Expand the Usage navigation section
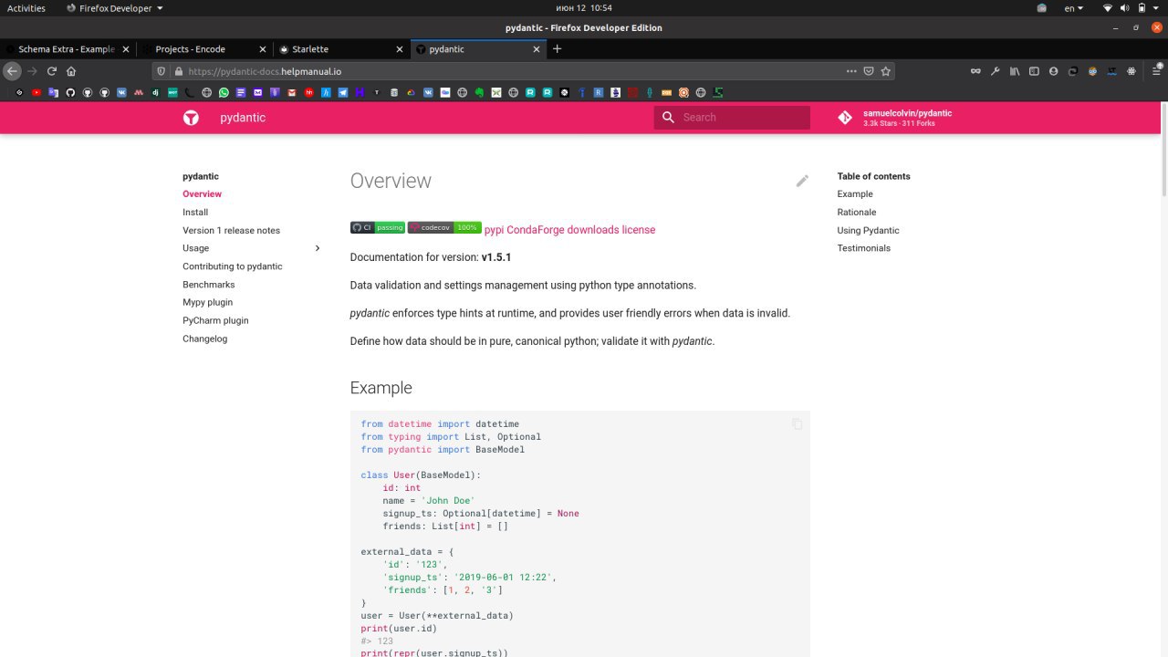The width and height of the screenshot is (1168, 657). click(x=318, y=248)
